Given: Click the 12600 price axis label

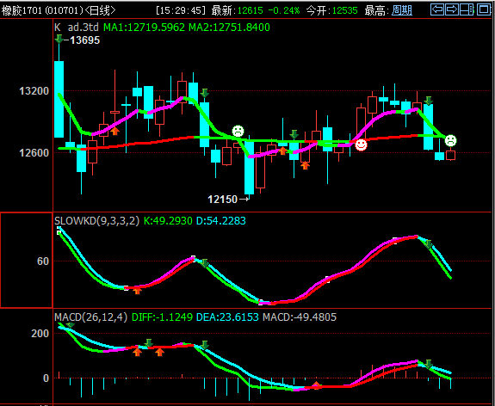Looking at the screenshot, I should 34,153.
